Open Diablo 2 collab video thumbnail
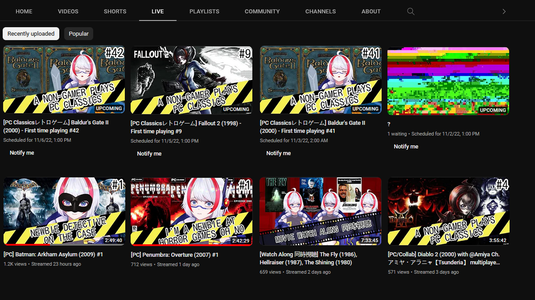This screenshot has height=300, width=535. coord(448,211)
